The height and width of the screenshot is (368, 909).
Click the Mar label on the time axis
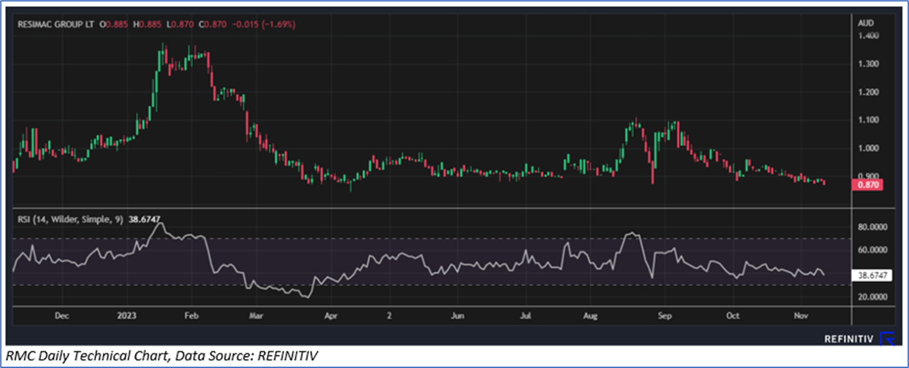click(255, 315)
